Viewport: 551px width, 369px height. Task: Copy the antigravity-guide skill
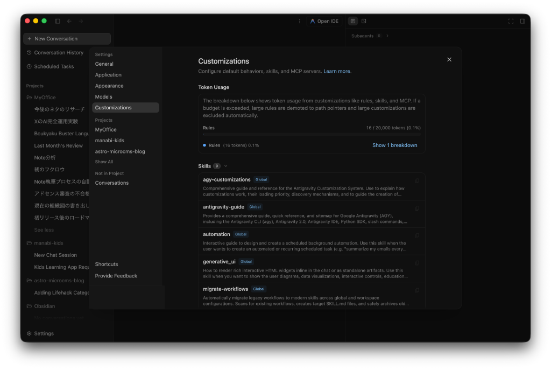pyautogui.click(x=417, y=208)
